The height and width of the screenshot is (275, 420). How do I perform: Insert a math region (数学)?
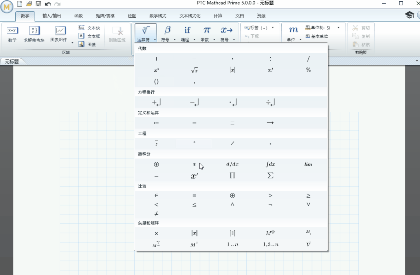tap(12, 34)
